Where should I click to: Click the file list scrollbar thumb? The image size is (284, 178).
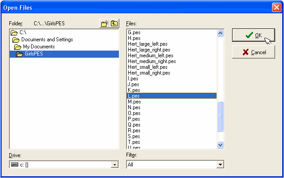[221, 116]
